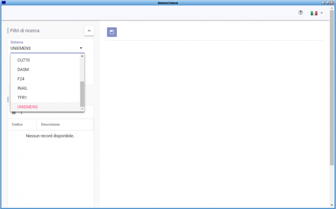Click the Italian flag language icon
Screen dimensions: 336x209
click(314, 13)
